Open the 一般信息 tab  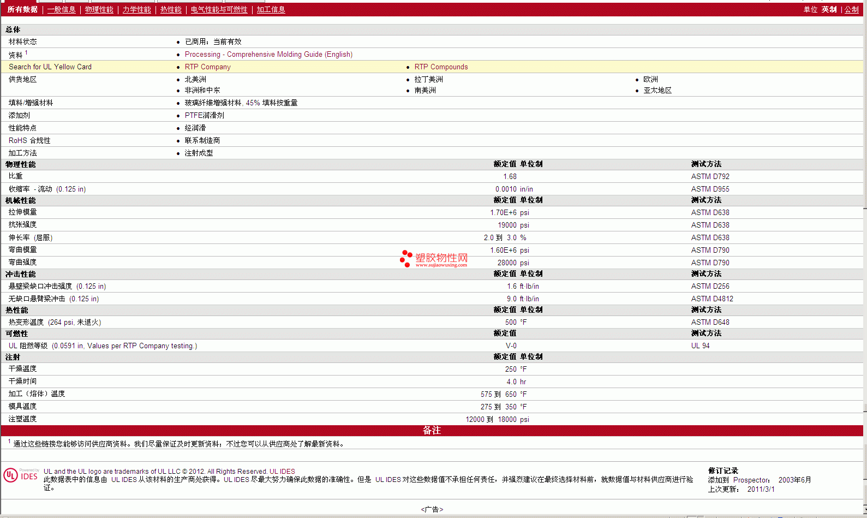(x=62, y=9)
